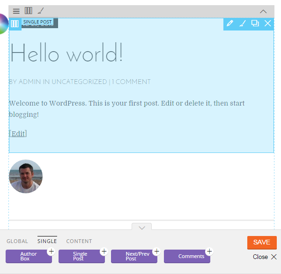
Task: Select the Single Post module button
Action: click(81, 256)
